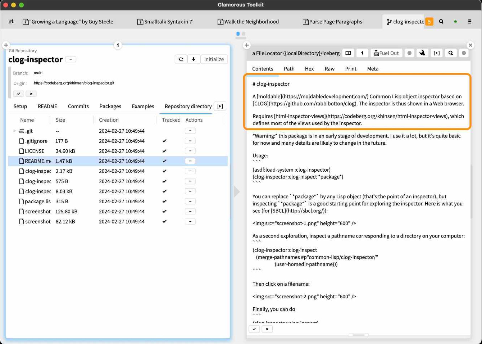
Task: Toggle tracked checkmark for LICENSE
Action: pos(164,151)
